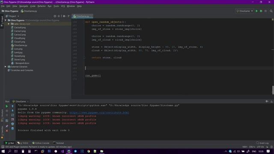The height and width of the screenshot is (154, 274).
Task: Close Run panel with red X icon
Action: (7, 131)
